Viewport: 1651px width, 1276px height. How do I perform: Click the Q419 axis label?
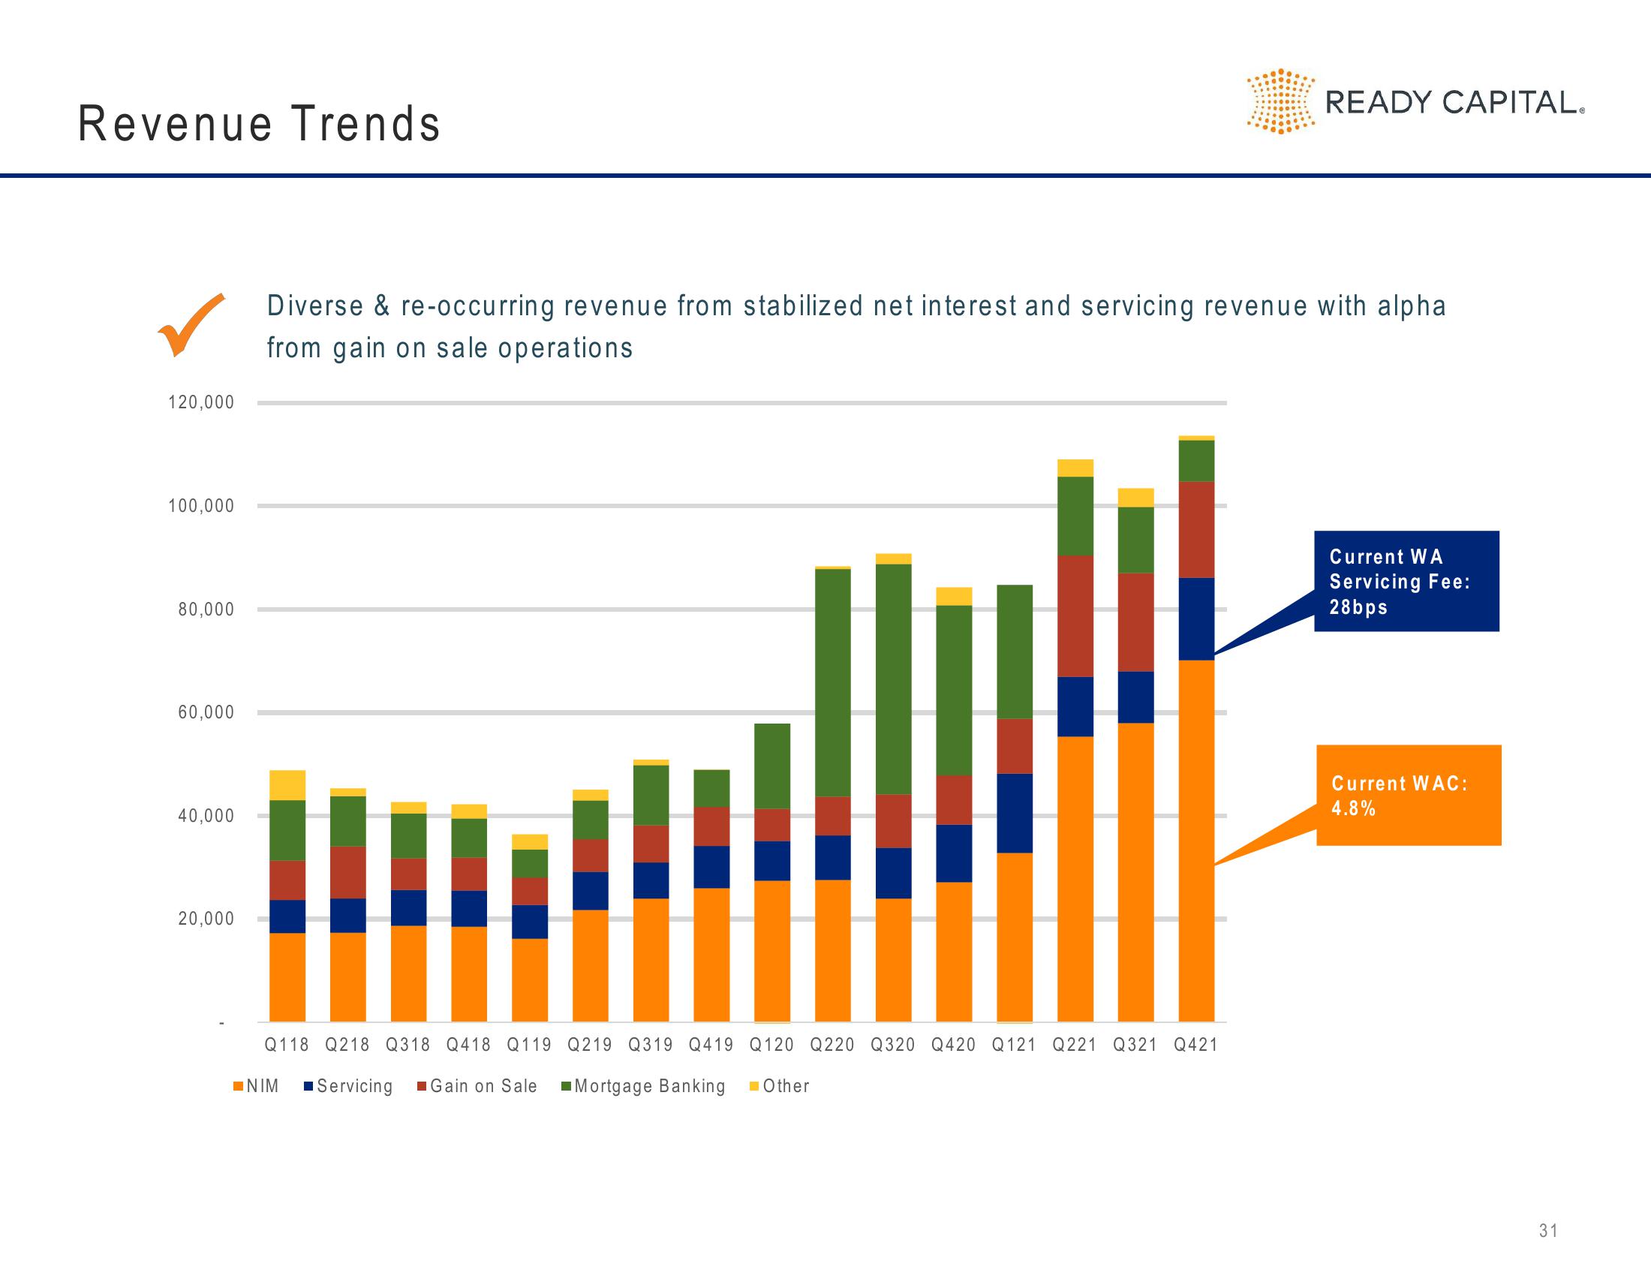coord(711,1045)
